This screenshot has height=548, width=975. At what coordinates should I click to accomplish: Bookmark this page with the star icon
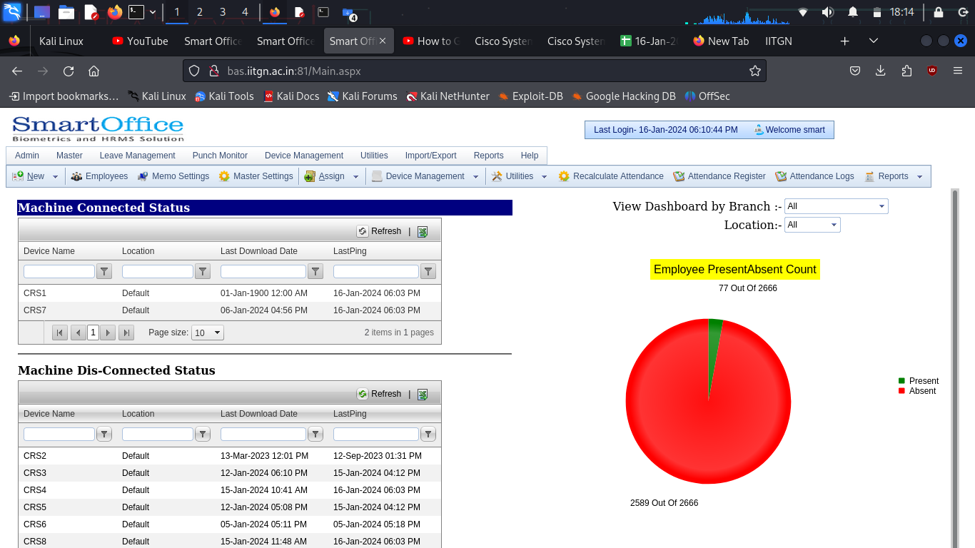(x=754, y=71)
